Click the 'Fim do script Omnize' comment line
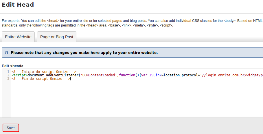Screen dimensions: 263x134 point(41,79)
